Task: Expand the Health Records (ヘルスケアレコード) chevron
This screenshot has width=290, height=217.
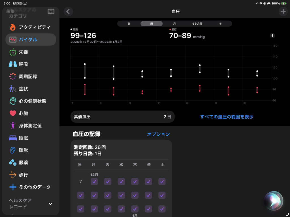Action: click(x=50, y=204)
